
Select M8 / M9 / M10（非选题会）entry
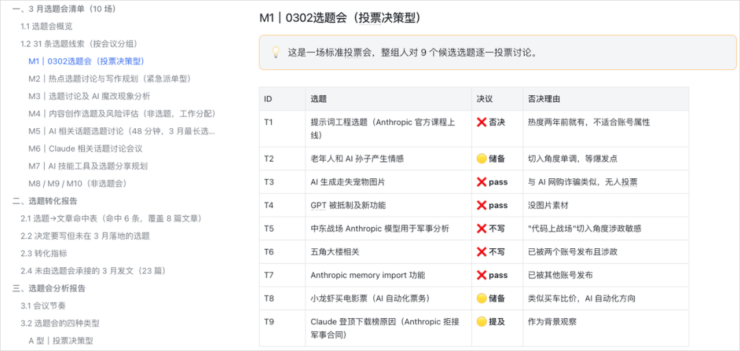[x=77, y=184]
